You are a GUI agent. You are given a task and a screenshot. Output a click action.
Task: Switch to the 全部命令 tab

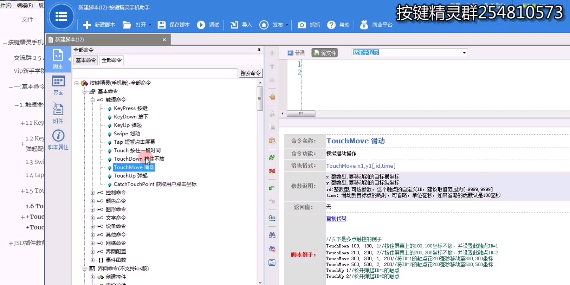tap(112, 60)
